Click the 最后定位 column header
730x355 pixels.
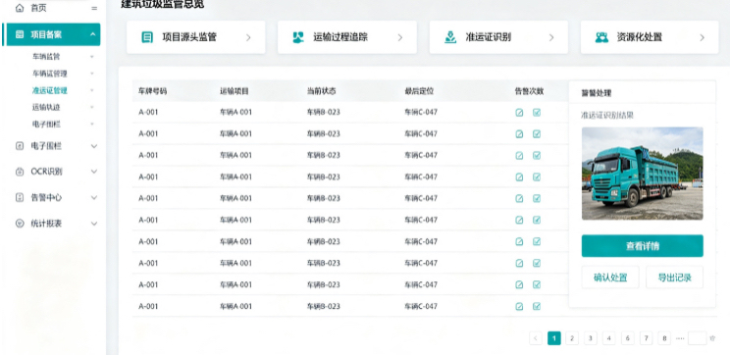(419, 91)
